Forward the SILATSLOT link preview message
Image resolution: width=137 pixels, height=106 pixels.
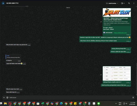(x=101, y=22)
